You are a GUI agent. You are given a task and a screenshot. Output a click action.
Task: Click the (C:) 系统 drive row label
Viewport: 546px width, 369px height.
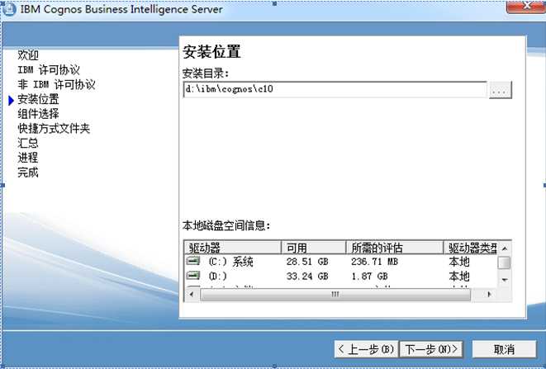click(x=230, y=262)
